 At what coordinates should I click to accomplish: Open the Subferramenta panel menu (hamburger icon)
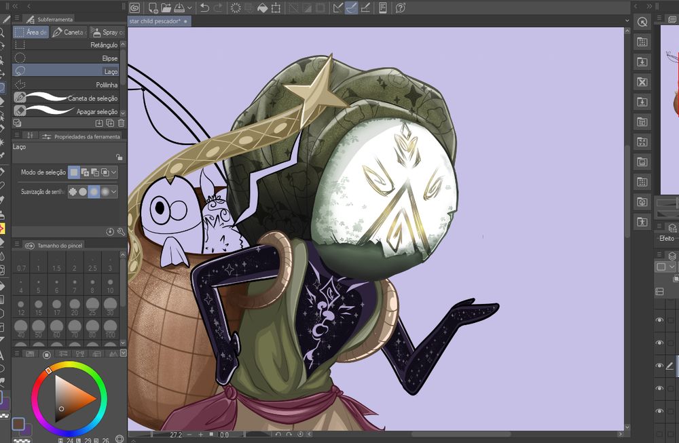pyautogui.click(x=17, y=18)
